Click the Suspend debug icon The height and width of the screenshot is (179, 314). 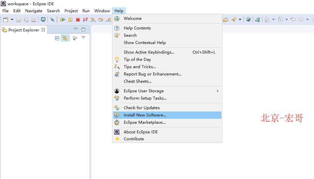[x=70, y=20]
